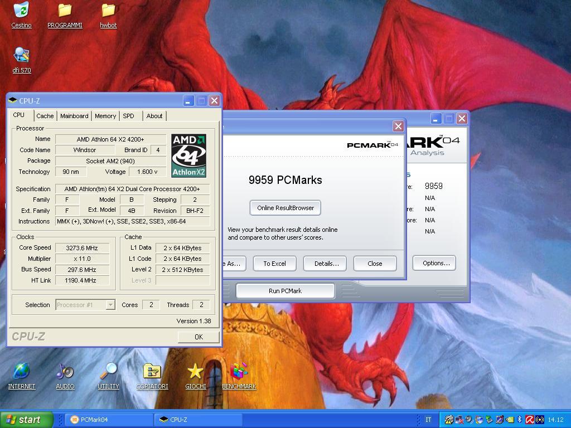Click the yellow warning tray icon
This screenshot has width=571, height=428.
[449, 420]
